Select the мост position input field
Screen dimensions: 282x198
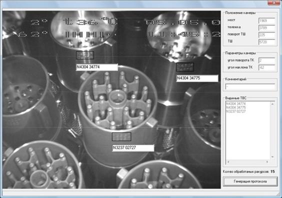[x=266, y=21]
